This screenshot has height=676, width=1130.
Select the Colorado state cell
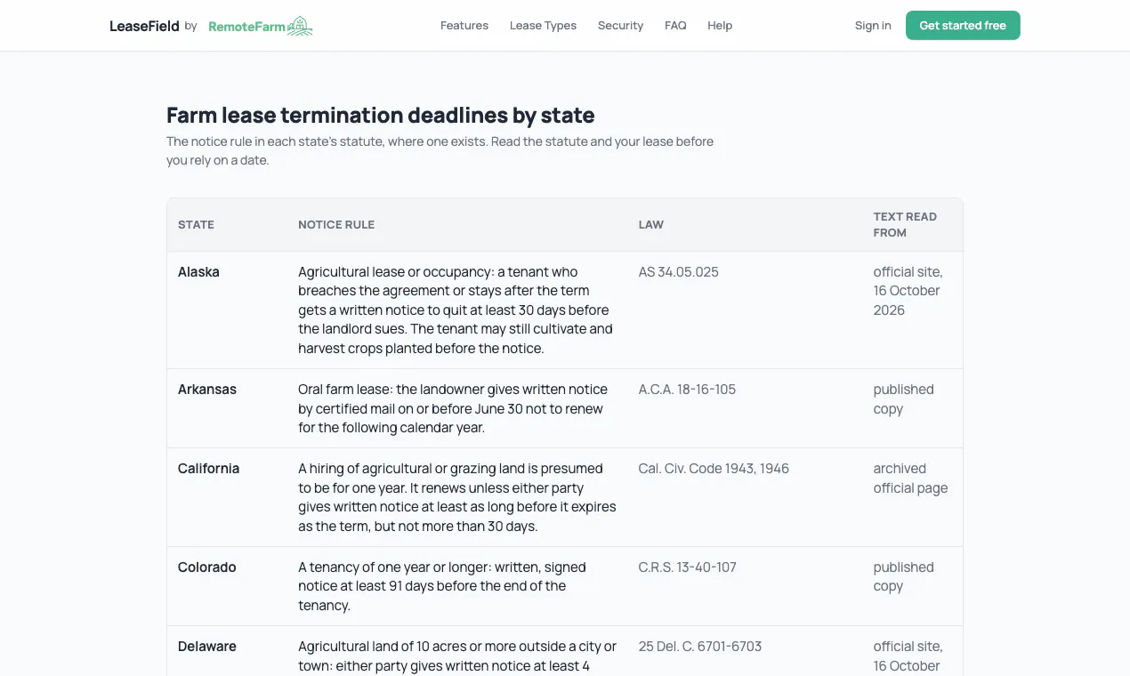tap(207, 567)
